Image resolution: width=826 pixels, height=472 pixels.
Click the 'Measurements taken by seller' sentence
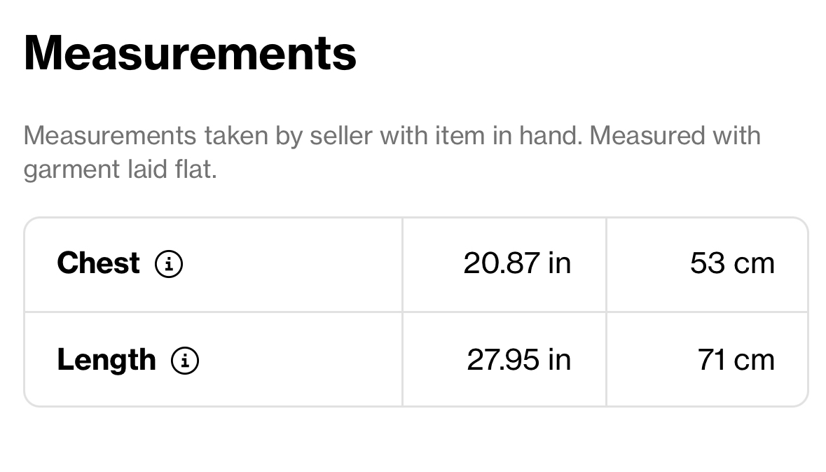click(303, 136)
